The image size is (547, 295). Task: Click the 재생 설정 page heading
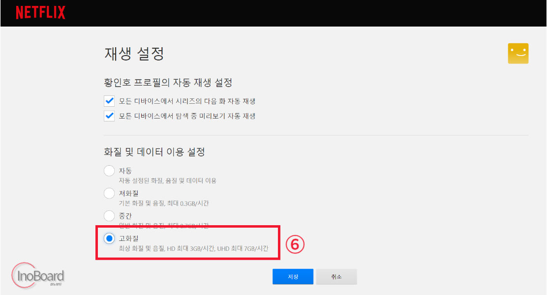coord(134,54)
